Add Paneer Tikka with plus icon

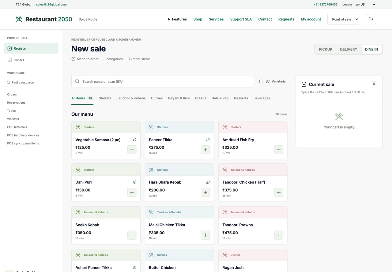[x=205, y=150]
